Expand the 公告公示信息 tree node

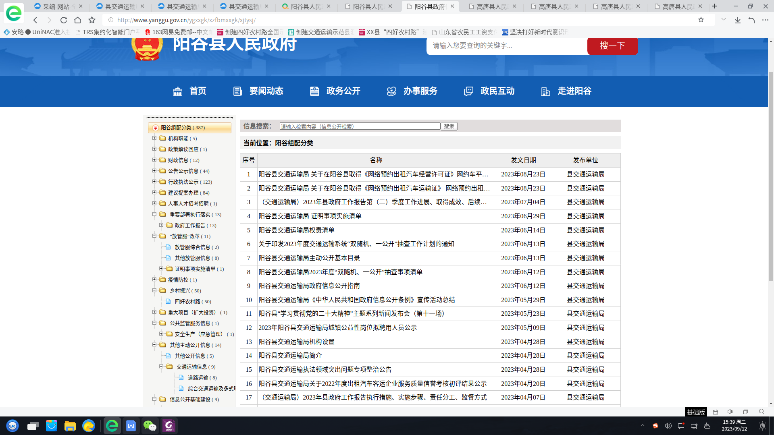tap(154, 171)
